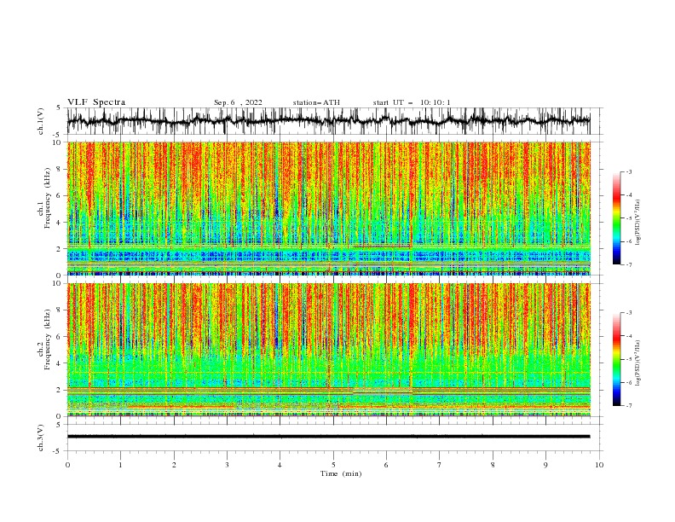The height and width of the screenshot is (522, 675).
Task: Click the 'ch.3(V)' axis label
Action: (41, 438)
